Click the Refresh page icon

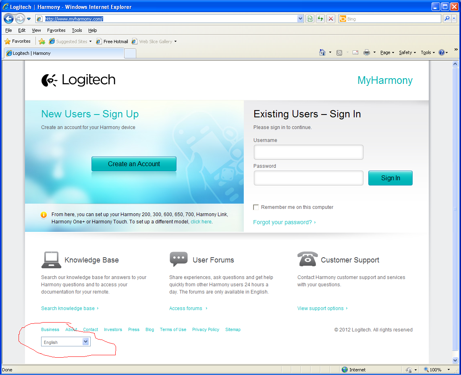point(320,19)
